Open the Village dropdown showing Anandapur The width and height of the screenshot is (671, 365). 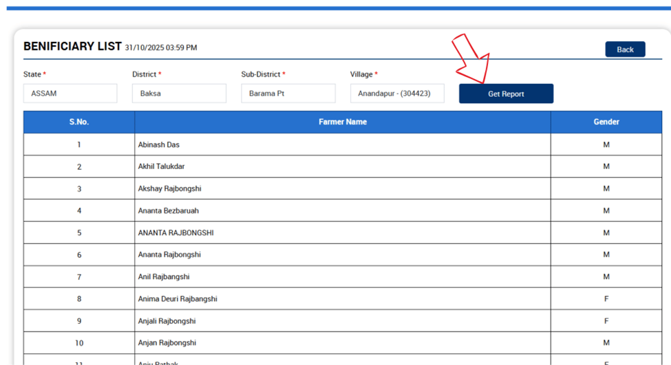397,93
